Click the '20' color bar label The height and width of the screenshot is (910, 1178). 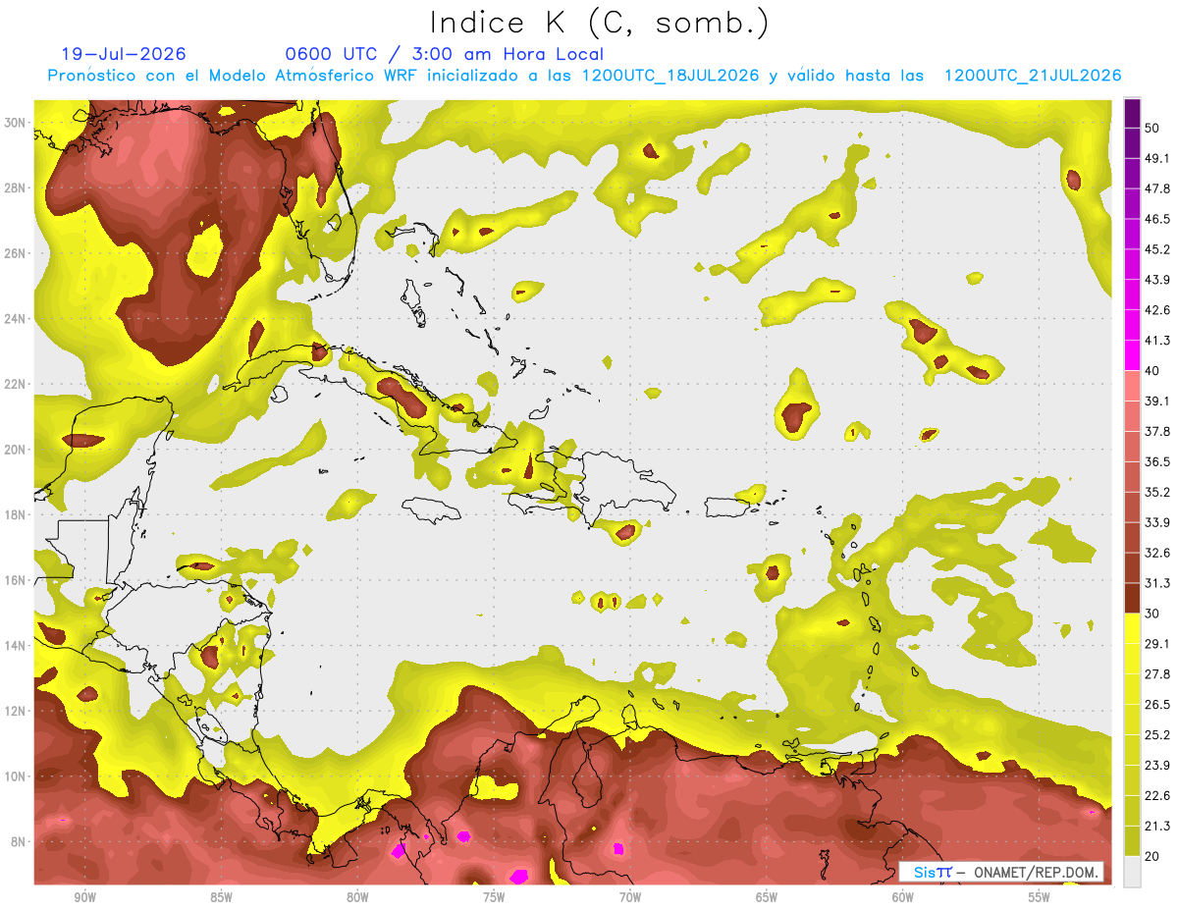pos(1152,858)
